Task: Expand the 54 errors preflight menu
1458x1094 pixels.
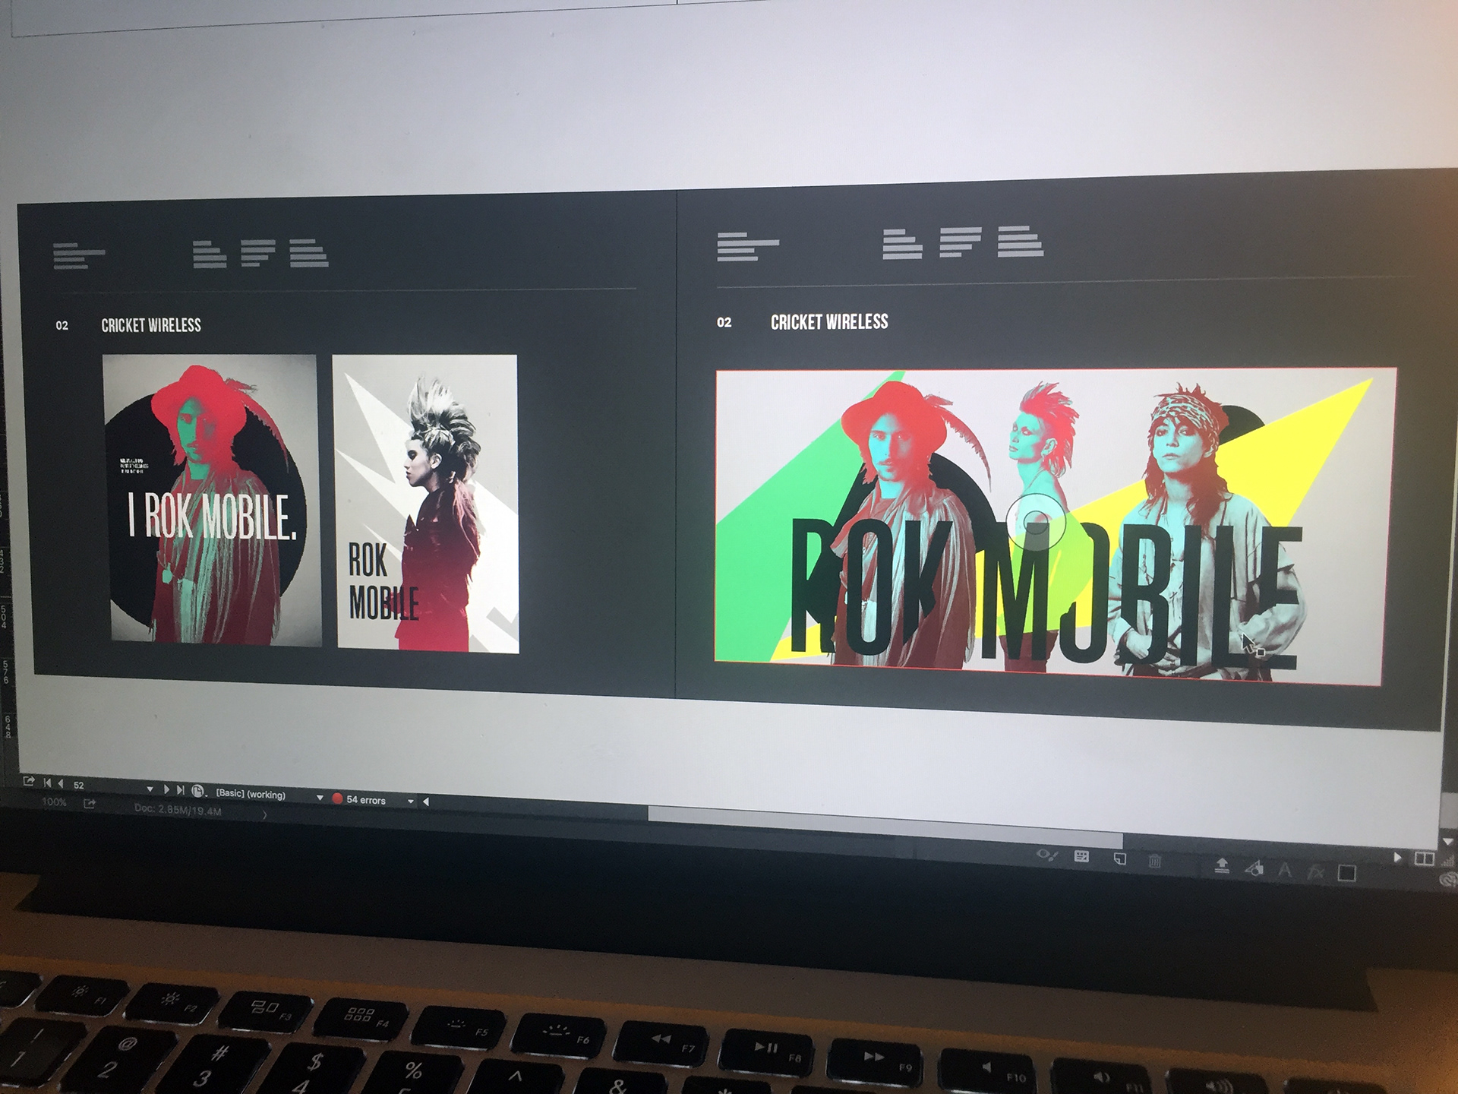Action: coord(411,801)
